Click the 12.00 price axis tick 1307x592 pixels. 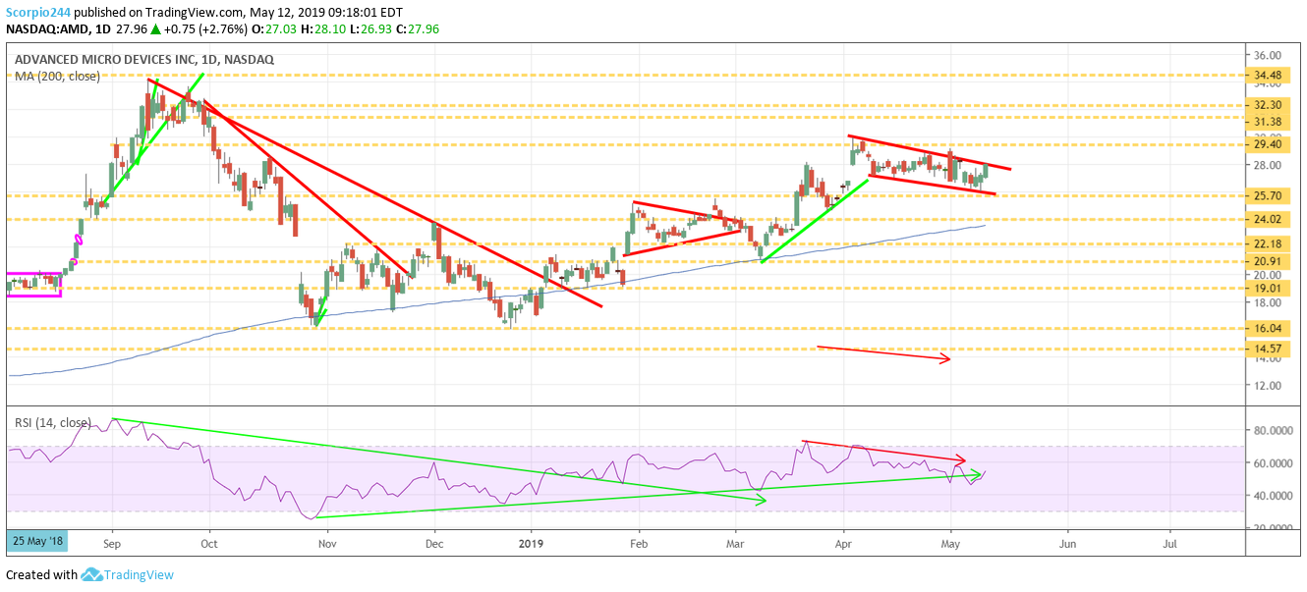(1266, 386)
